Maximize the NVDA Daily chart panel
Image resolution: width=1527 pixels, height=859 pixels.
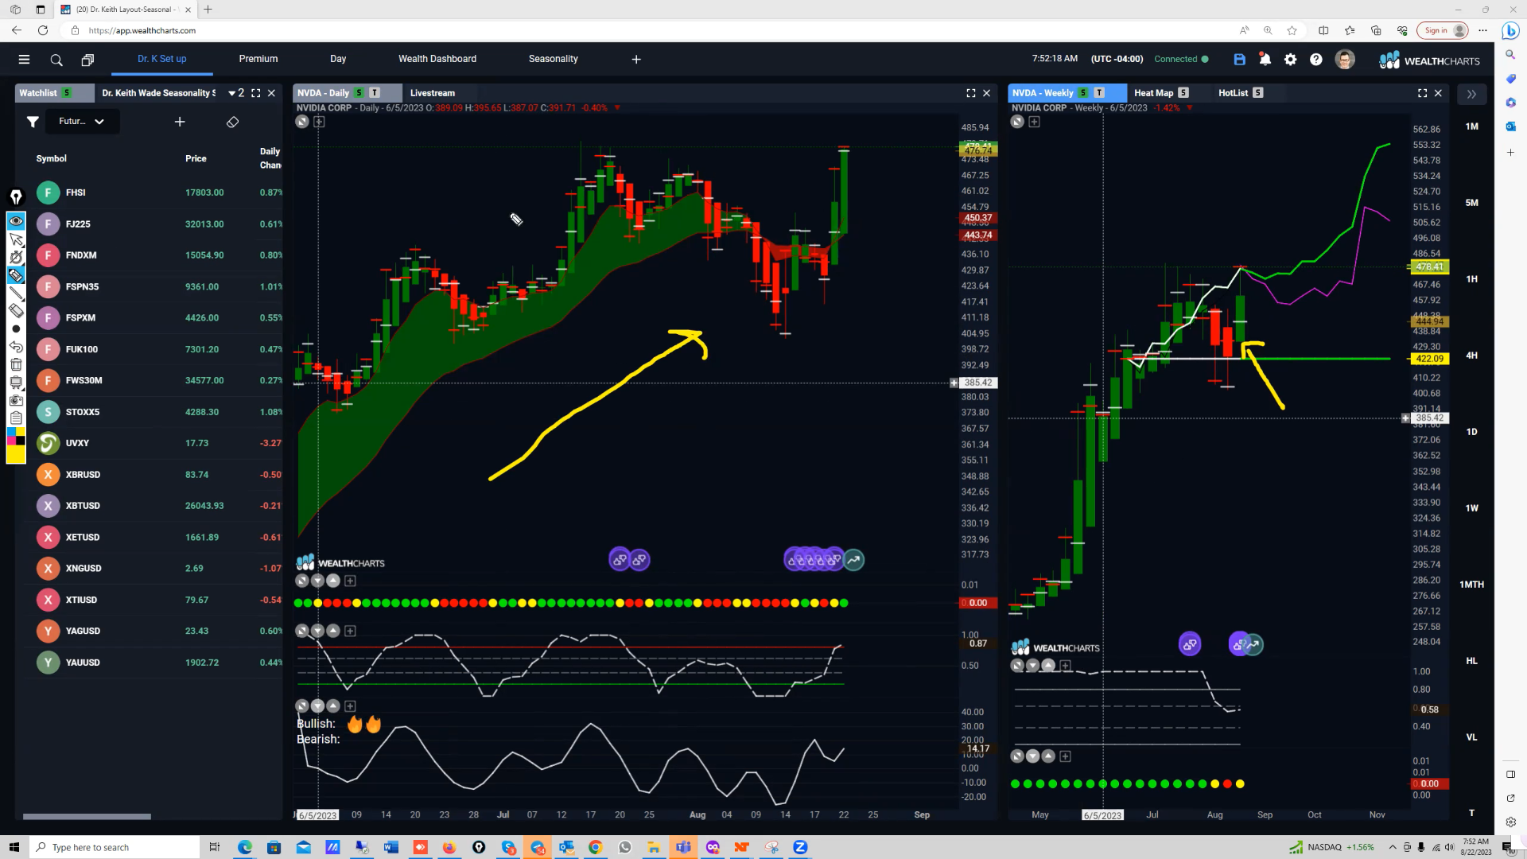[971, 93]
